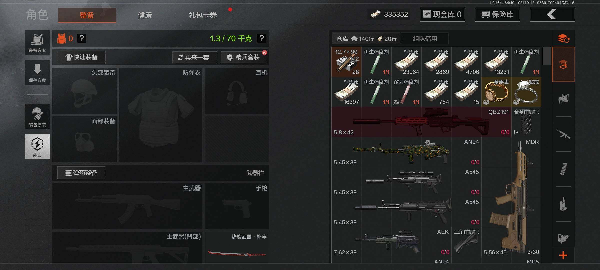This screenshot has width=600, height=270.
Task: Click the warehouse inventory scrollbar
Action: point(547,56)
